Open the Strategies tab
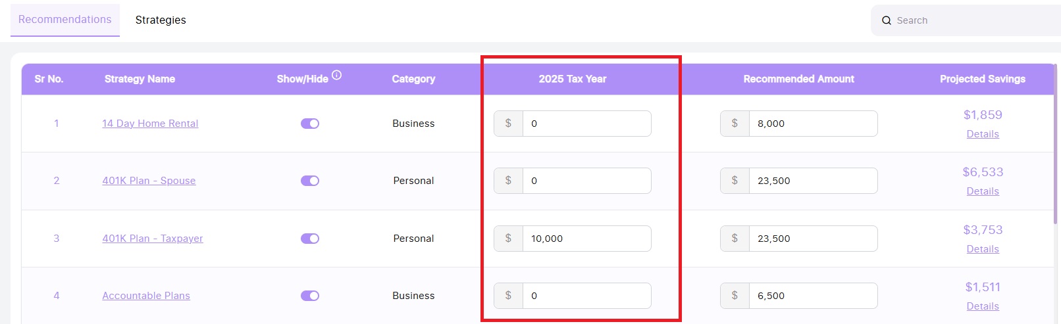 tap(161, 20)
